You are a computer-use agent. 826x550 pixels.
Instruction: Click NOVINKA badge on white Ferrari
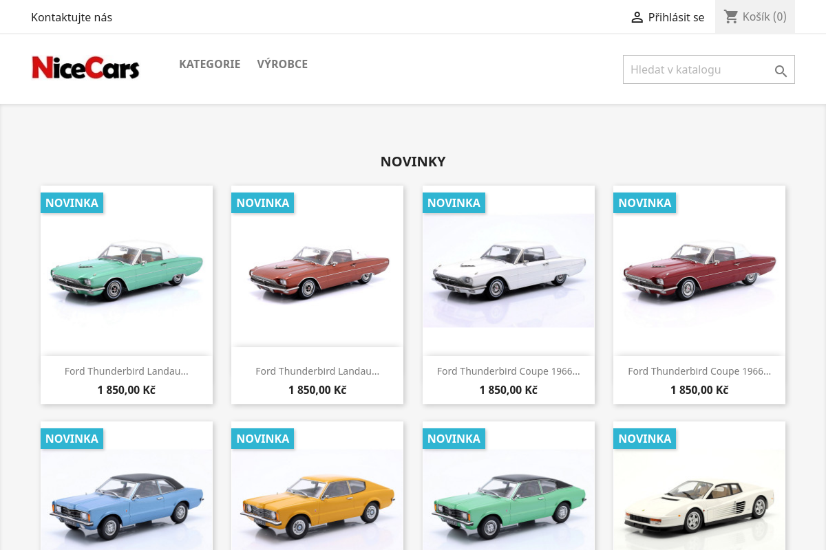pyautogui.click(x=644, y=439)
